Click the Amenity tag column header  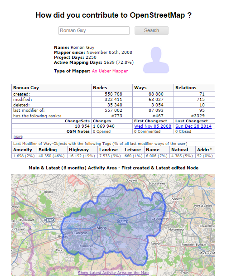(23, 150)
